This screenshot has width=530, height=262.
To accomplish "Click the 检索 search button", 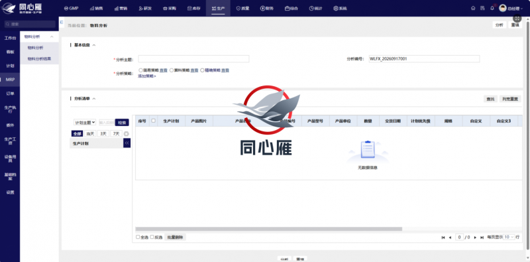I will tap(122, 123).
